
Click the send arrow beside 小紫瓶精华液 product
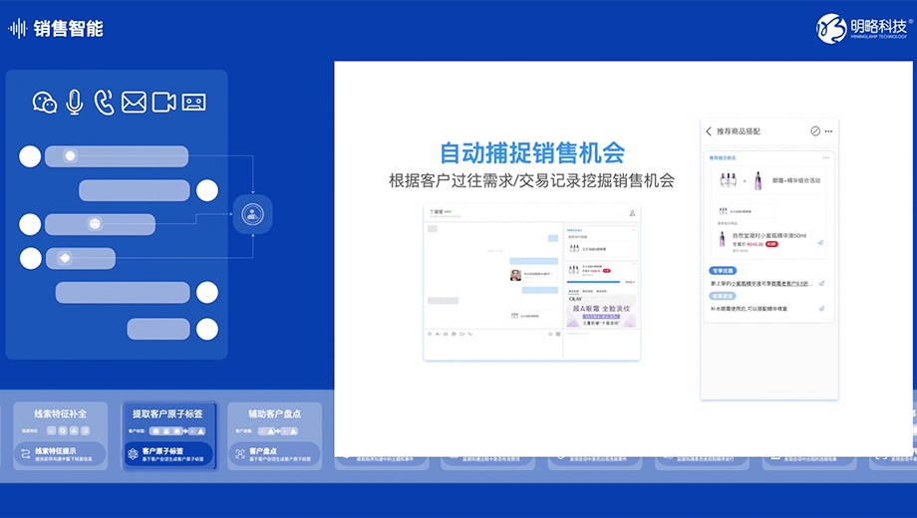coord(820,242)
